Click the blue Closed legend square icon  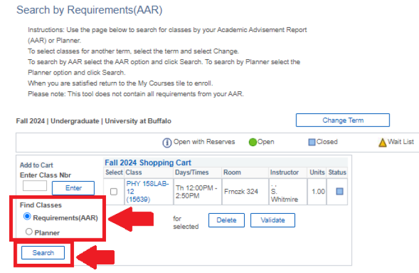click(312, 142)
